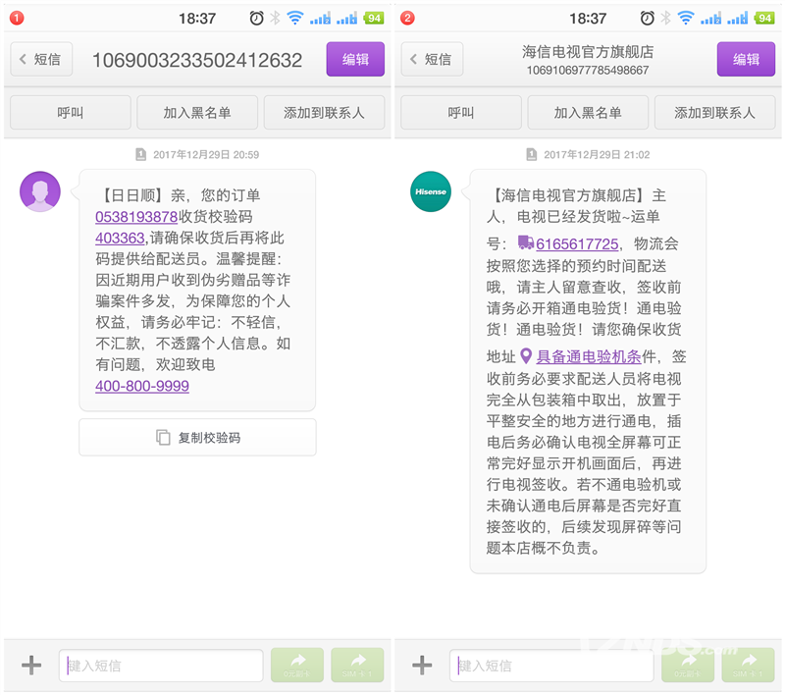Open tracking number 6165617725 link
The image size is (785, 695).
(577, 244)
